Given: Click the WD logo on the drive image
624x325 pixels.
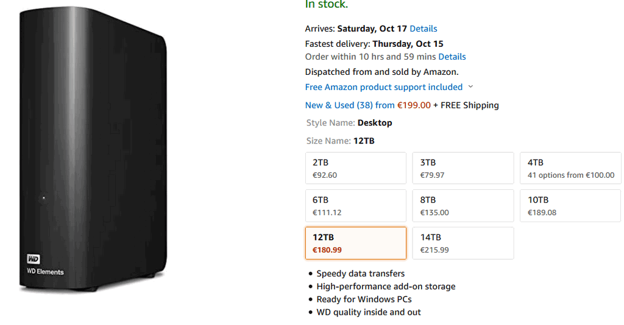Looking at the screenshot, I should (34, 259).
